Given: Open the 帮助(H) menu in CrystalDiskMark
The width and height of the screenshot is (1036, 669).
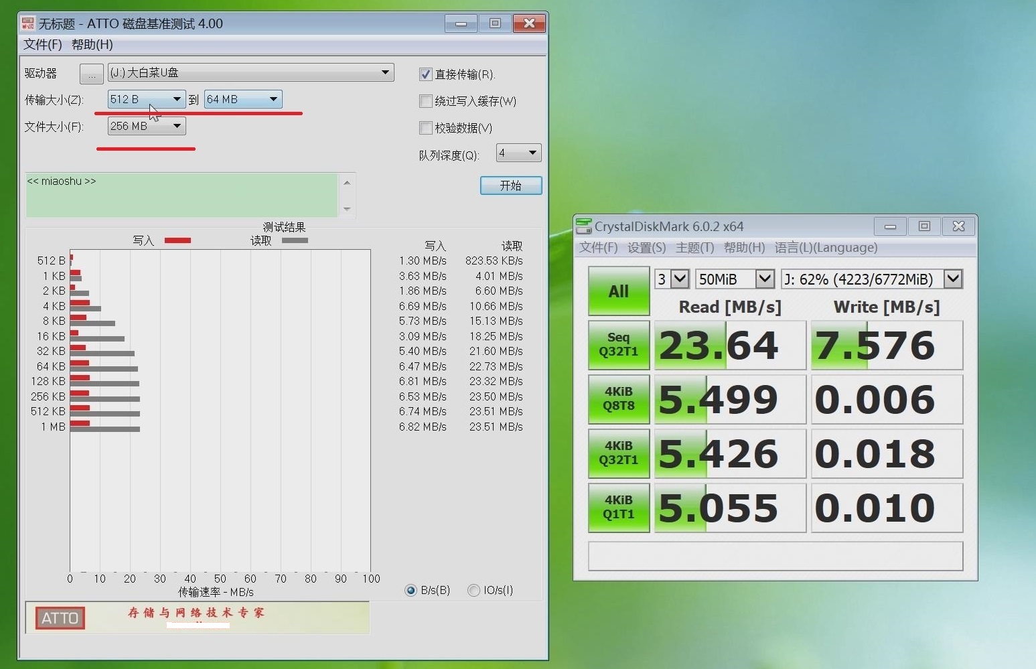Looking at the screenshot, I should pos(745,248).
